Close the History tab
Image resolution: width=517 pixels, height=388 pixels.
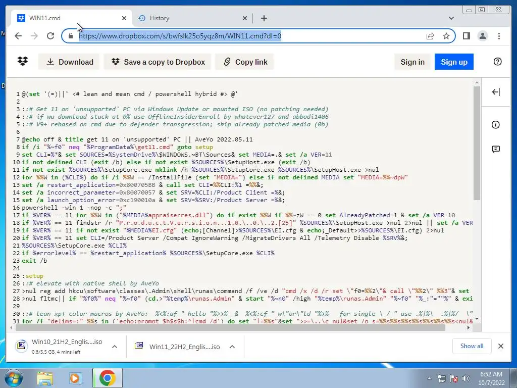click(x=245, y=18)
